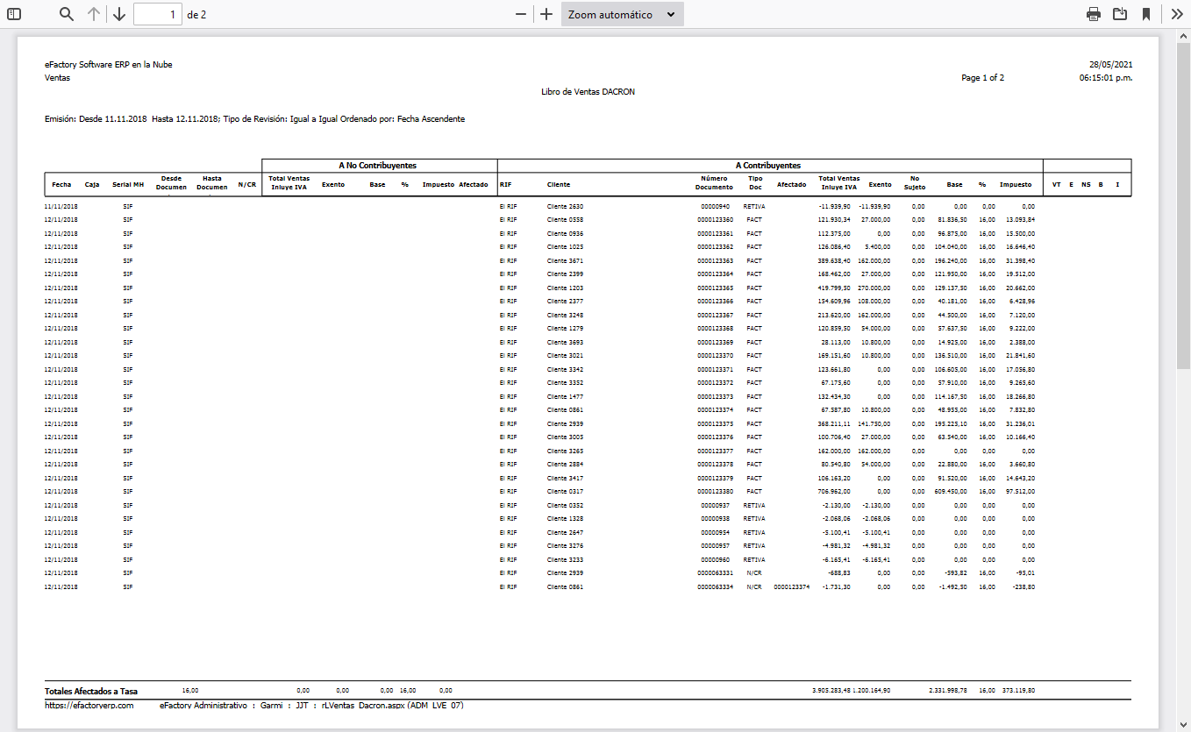Click the 'A Contribuyentes' table header
Image resolution: width=1191 pixels, height=732 pixels.
[x=769, y=165]
